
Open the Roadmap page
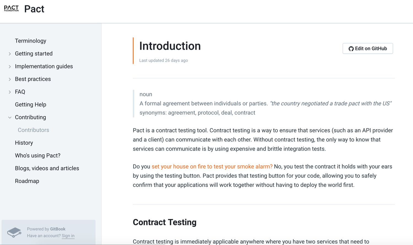tap(27, 181)
